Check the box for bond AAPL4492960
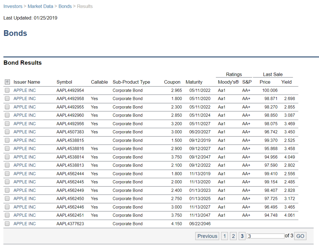 (7, 115)
